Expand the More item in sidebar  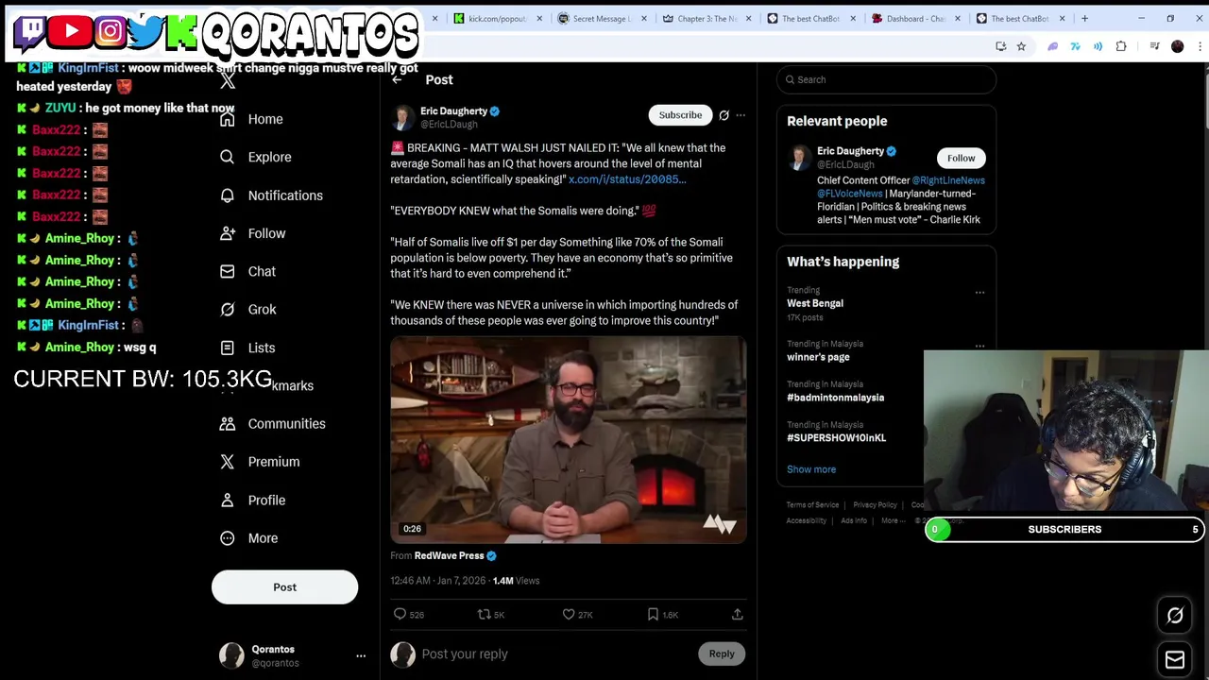(x=248, y=538)
